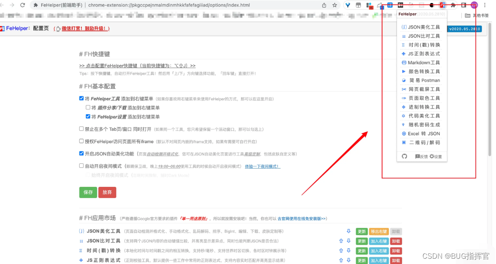Click the share page icon in address bar
This screenshot has height=264, width=496.
(324, 5)
